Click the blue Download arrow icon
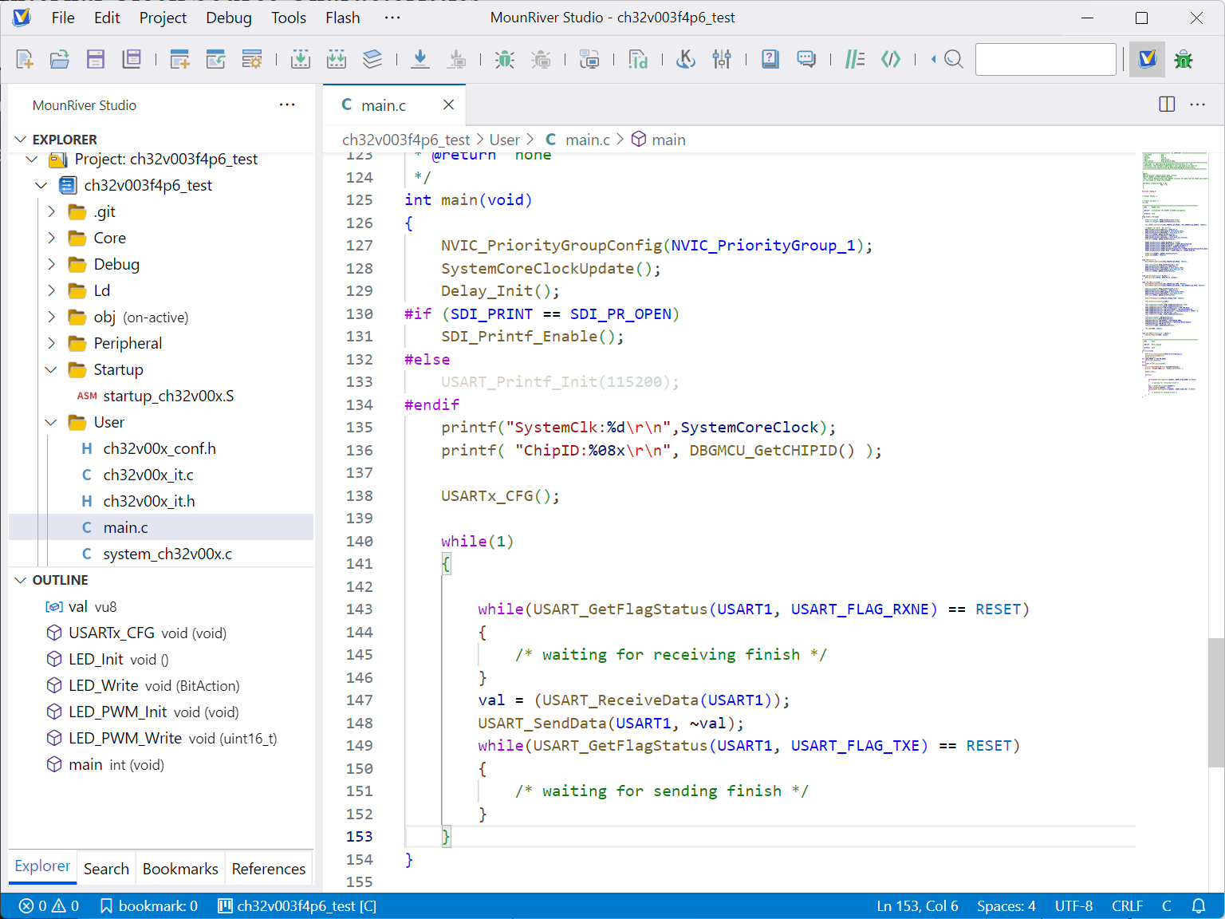This screenshot has width=1225, height=919. (x=420, y=59)
